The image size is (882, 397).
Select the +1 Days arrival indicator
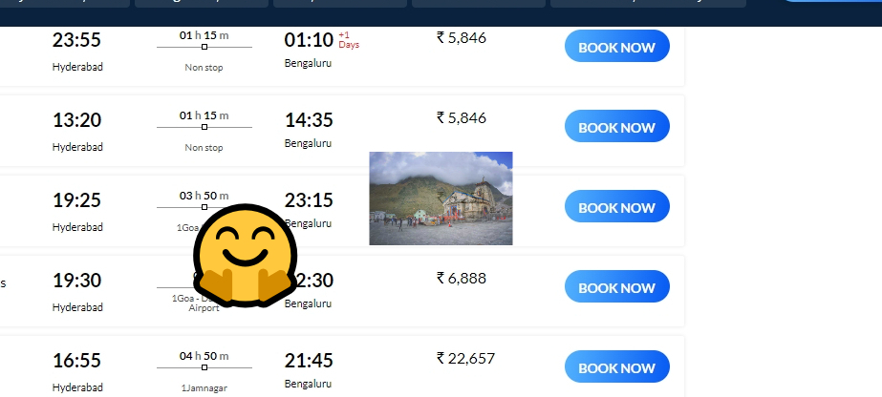[x=349, y=40]
